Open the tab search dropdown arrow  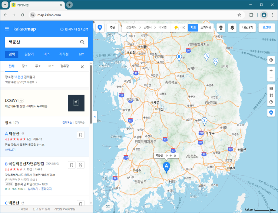pos(5,5)
